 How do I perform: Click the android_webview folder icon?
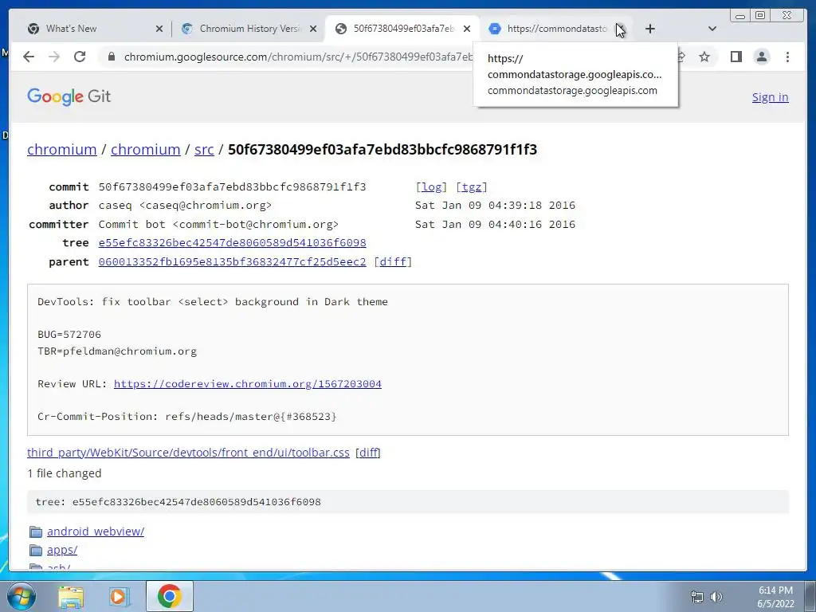[36, 532]
